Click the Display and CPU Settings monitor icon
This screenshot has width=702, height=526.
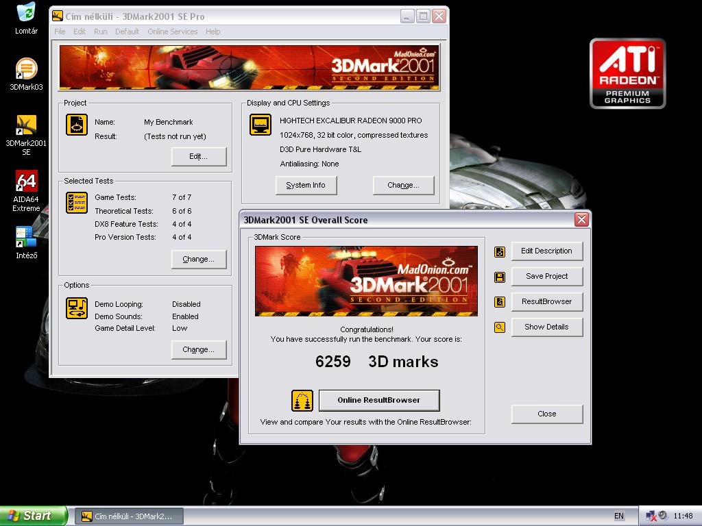click(x=260, y=125)
